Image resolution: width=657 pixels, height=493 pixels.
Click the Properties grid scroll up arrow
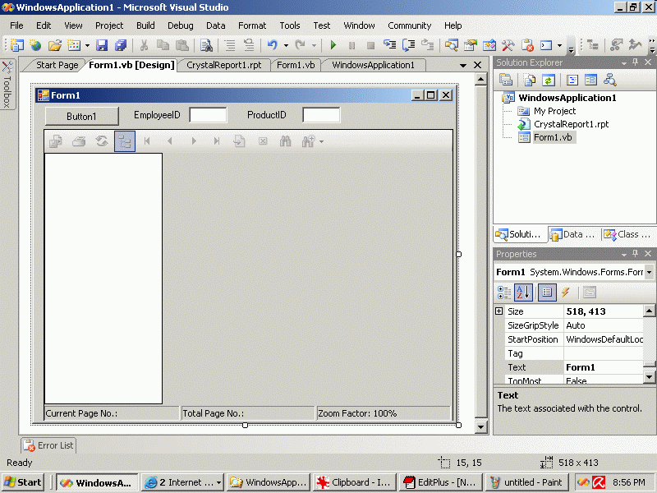(x=649, y=311)
